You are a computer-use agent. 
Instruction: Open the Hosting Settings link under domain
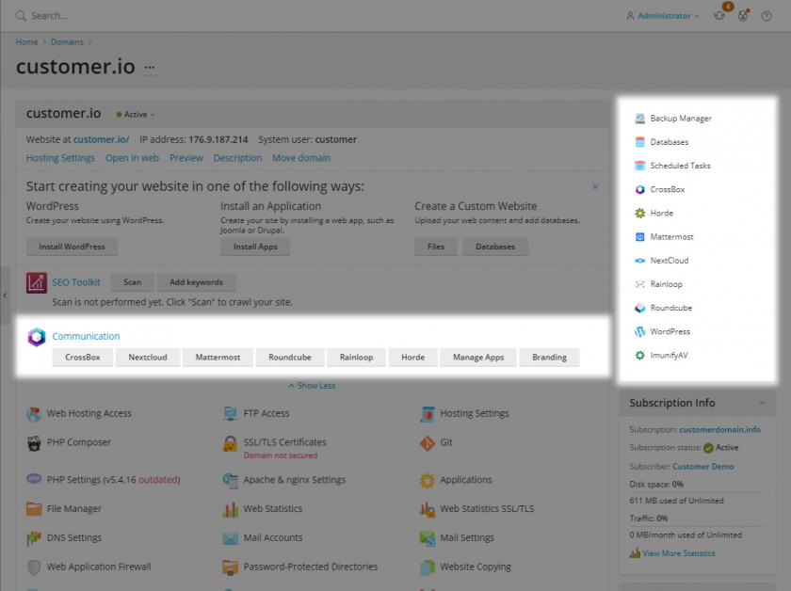click(60, 158)
